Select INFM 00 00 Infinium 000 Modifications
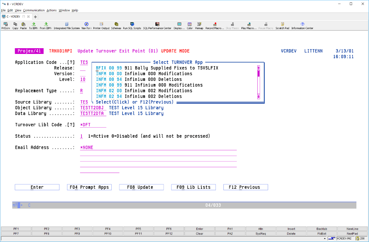 pos(144,73)
